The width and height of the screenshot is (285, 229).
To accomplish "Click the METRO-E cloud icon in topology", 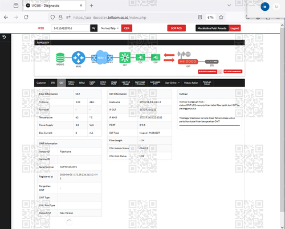I will [102, 58].
